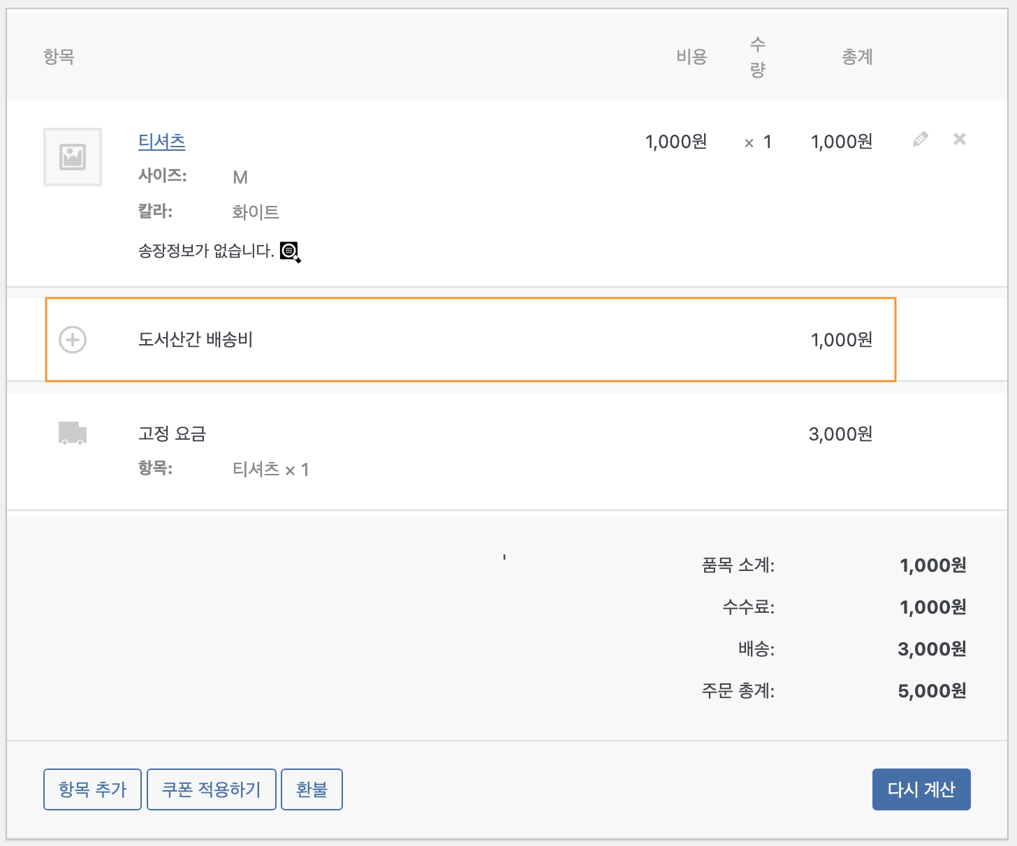Open the 티셔츠 product link

click(161, 142)
